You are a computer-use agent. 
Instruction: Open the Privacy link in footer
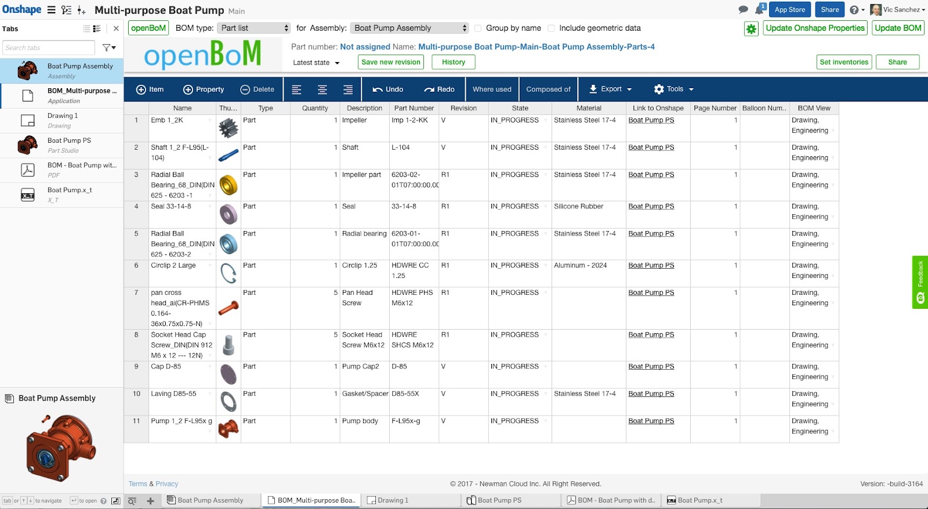pos(167,484)
